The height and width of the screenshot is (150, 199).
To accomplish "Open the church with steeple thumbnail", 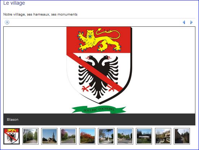I will tap(49, 136).
